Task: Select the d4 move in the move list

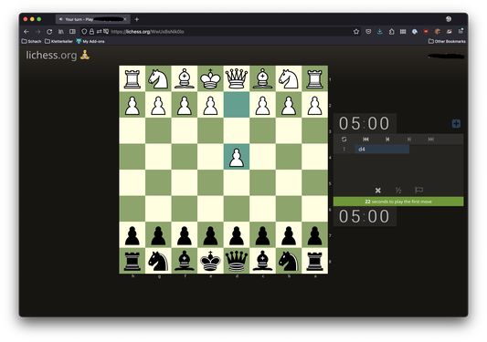Action: [382, 150]
